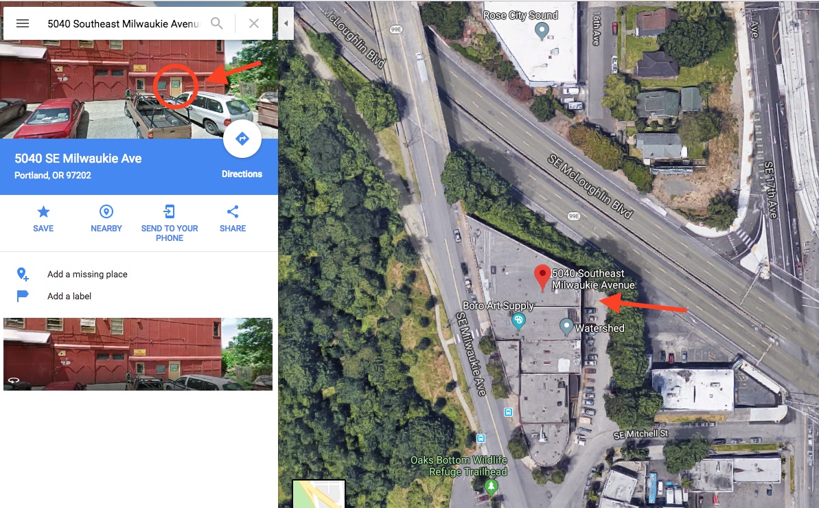The image size is (819, 508).
Task: Open the hamburger main menu
Action: 23,23
